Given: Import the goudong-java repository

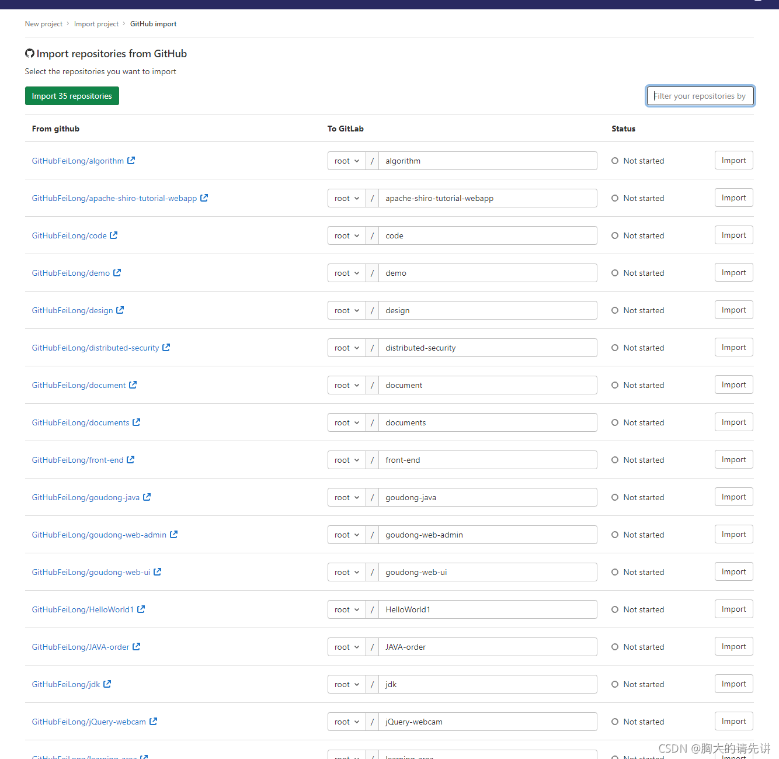Looking at the screenshot, I should click(x=733, y=497).
